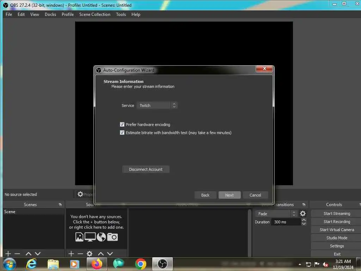Remove scene with minus icon
The image size is (361, 271).
[17, 254]
